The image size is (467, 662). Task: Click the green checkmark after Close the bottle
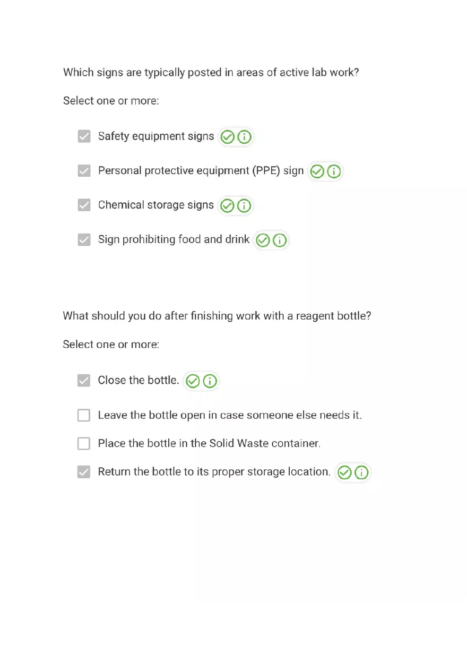pyautogui.click(x=193, y=381)
